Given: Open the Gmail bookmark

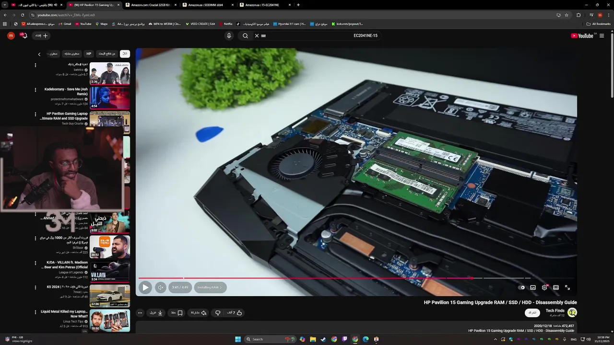Looking at the screenshot, I should coord(65,24).
